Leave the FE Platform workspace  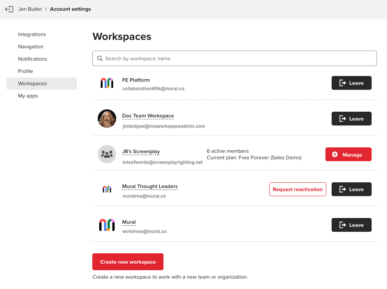pyautogui.click(x=351, y=83)
